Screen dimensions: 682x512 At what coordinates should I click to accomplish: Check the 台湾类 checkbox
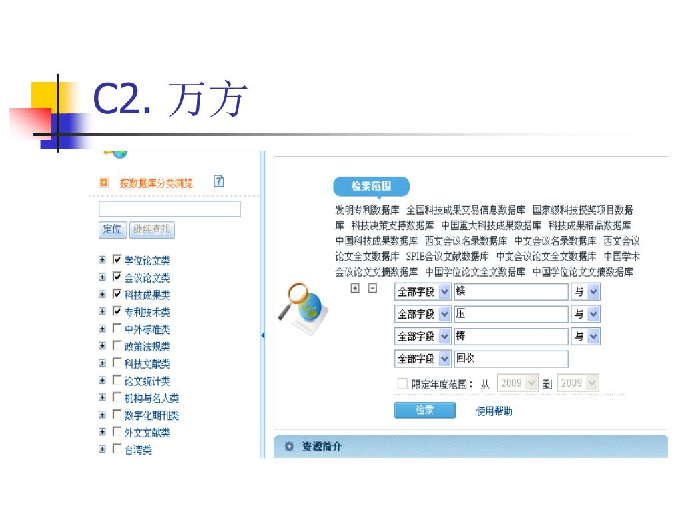(x=117, y=449)
